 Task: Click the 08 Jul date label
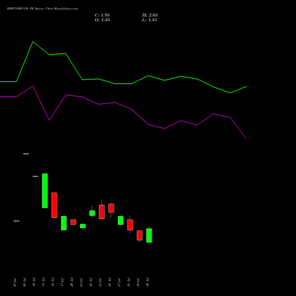click(x=24, y=282)
